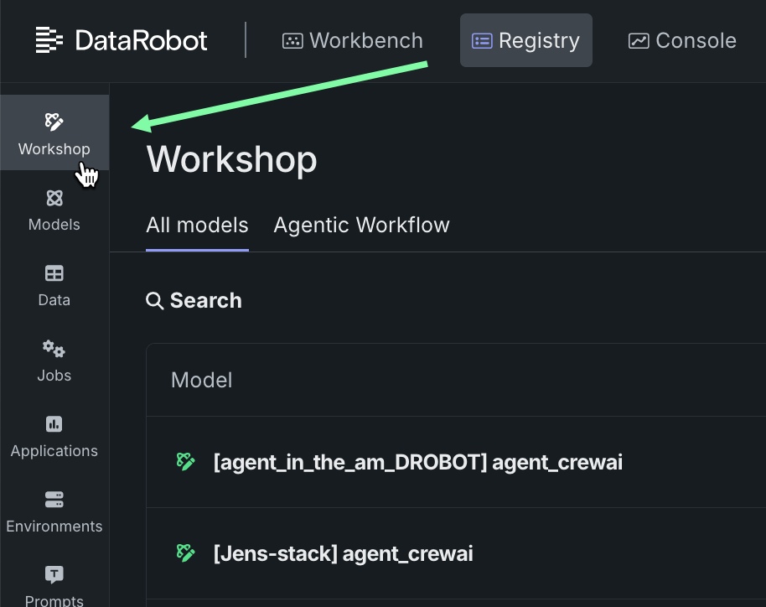Switch to the Agentic Workflow tab
The width and height of the screenshot is (766, 607).
(x=361, y=226)
